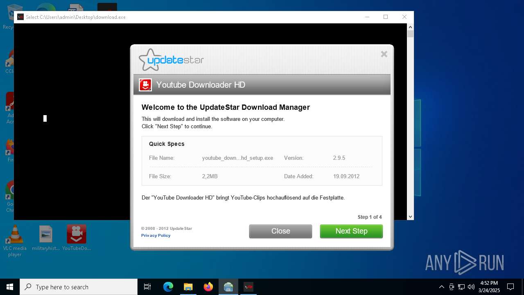Image resolution: width=524 pixels, height=295 pixels.
Task: Click the date added 19.09.2012
Action: [x=346, y=176]
